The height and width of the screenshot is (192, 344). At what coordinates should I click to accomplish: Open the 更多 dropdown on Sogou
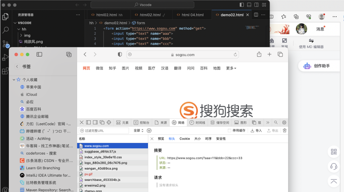point(231,68)
